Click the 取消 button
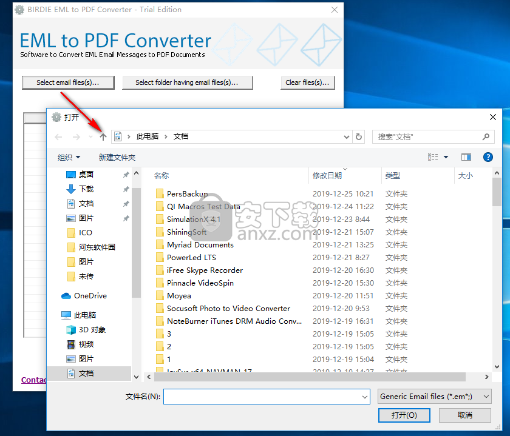The height and width of the screenshot is (436, 510). pyautogui.click(x=465, y=415)
